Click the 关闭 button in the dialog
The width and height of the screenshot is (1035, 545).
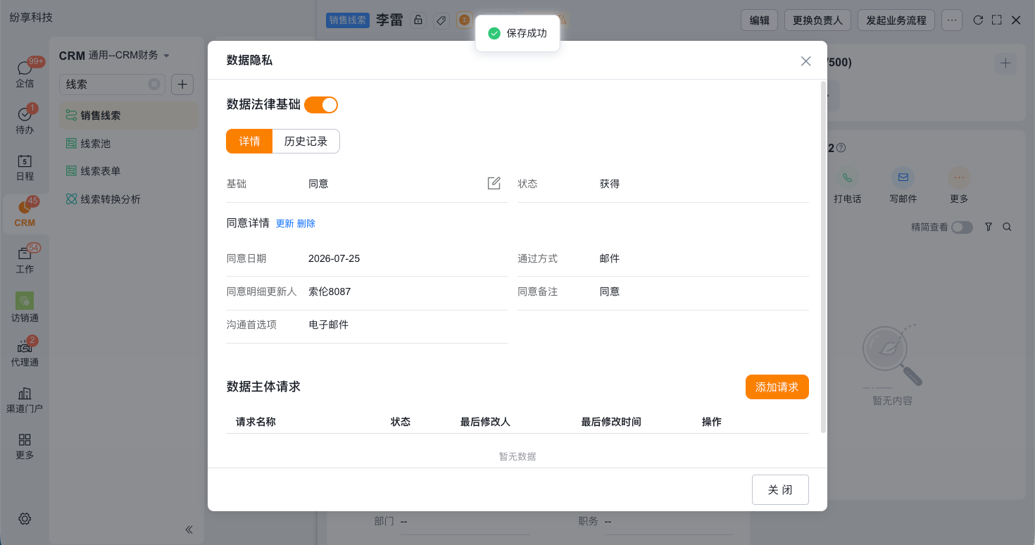[780, 489]
